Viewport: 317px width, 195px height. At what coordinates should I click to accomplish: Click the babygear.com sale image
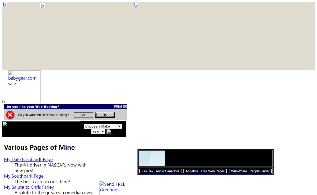click(24, 87)
